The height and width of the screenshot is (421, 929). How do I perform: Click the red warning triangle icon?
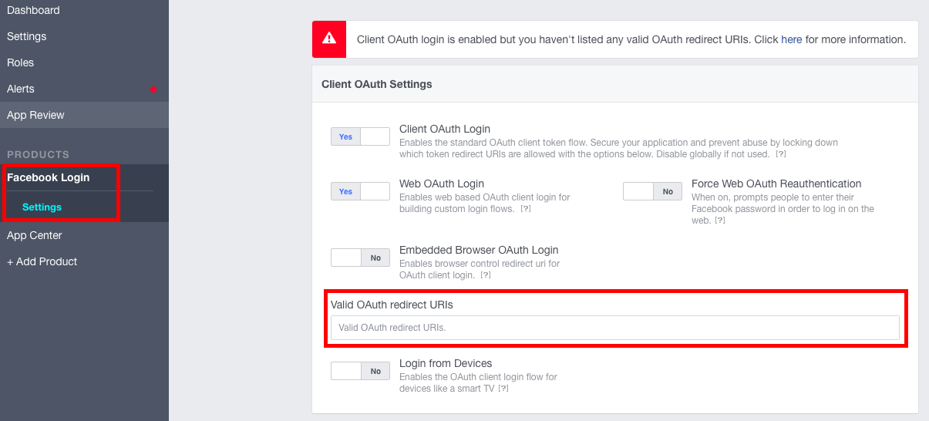pyautogui.click(x=329, y=39)
